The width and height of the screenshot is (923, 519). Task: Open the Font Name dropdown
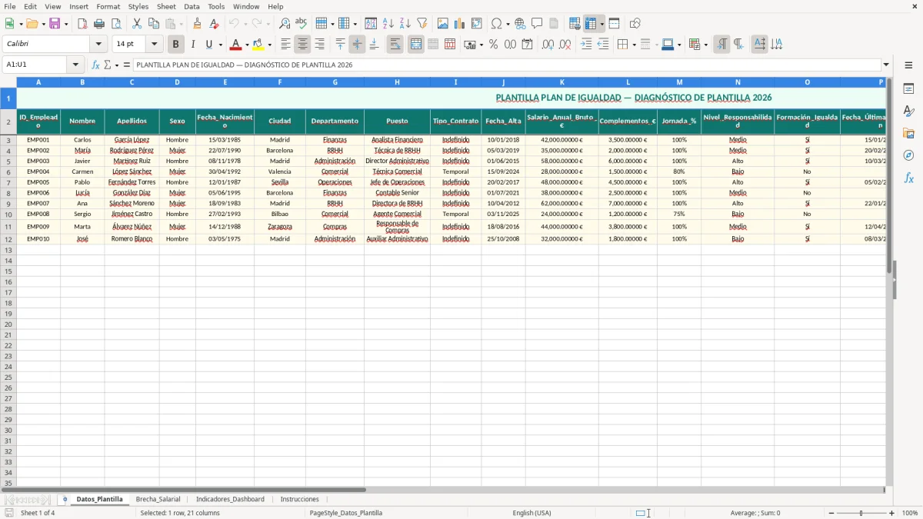coord(98,45)
